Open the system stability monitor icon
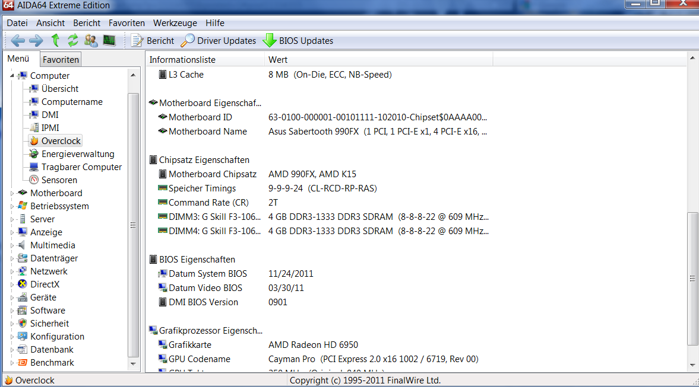The height and width of the screenshot is (387, 699). pos(109,40)
